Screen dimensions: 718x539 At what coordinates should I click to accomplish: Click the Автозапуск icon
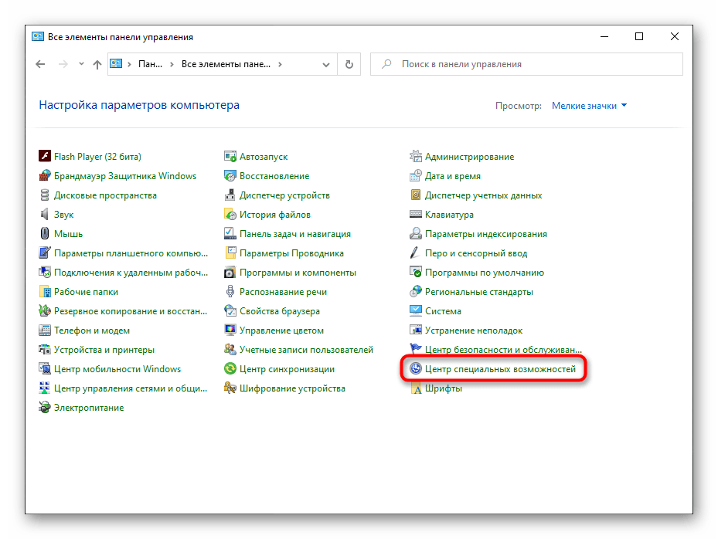230,157
